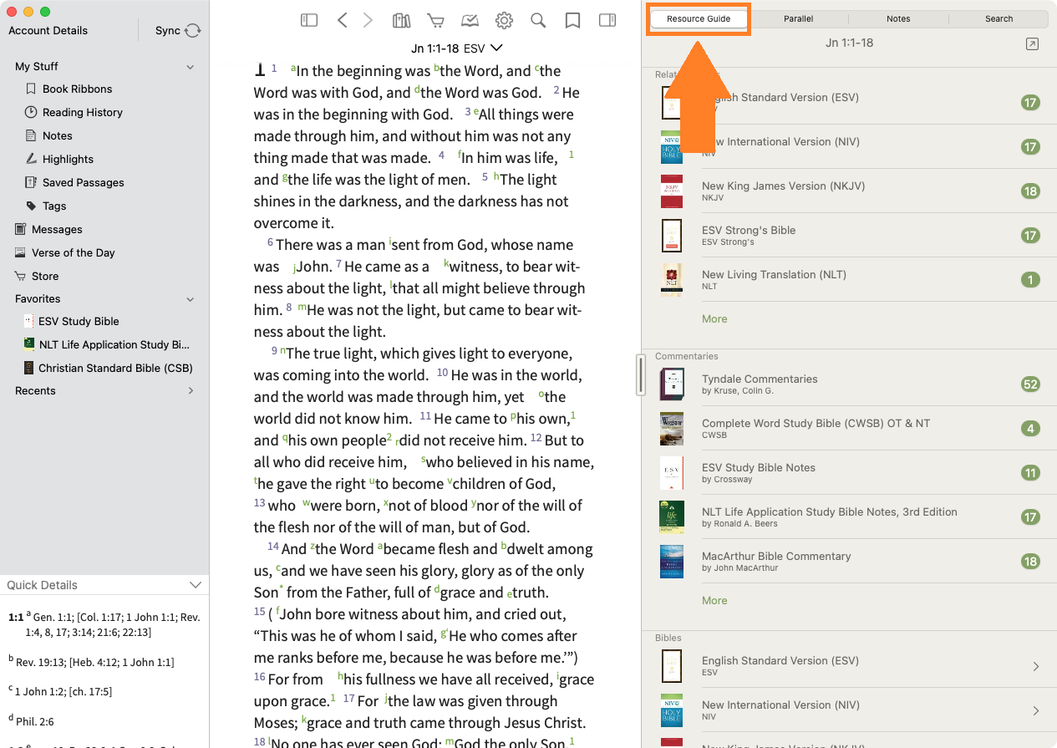Click the Sync refresh icon
Viewport: 1057px width, 748px height.
(x=193, y=30)
